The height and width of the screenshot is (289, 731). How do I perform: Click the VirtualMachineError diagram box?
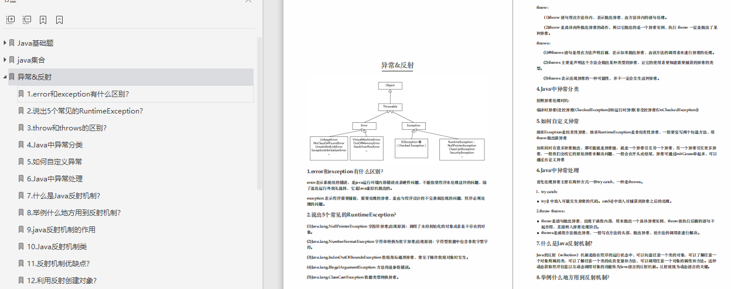click(367, 149)
